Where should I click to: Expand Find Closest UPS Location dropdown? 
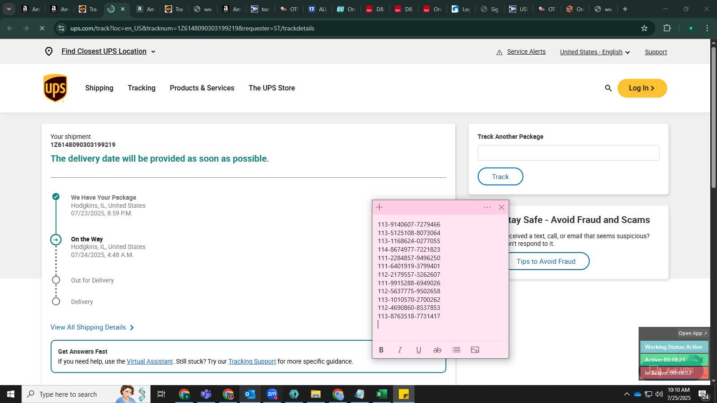[153, 52]
